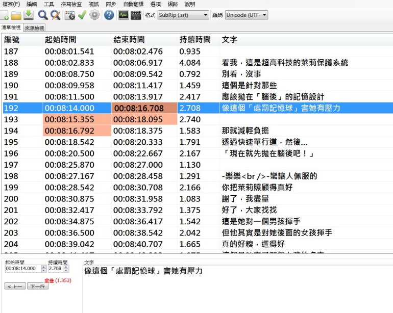Select row with text '謝了，我盡量'
Image resolution: width=393 pixels, height=313 pixels.
coord(198,199)
